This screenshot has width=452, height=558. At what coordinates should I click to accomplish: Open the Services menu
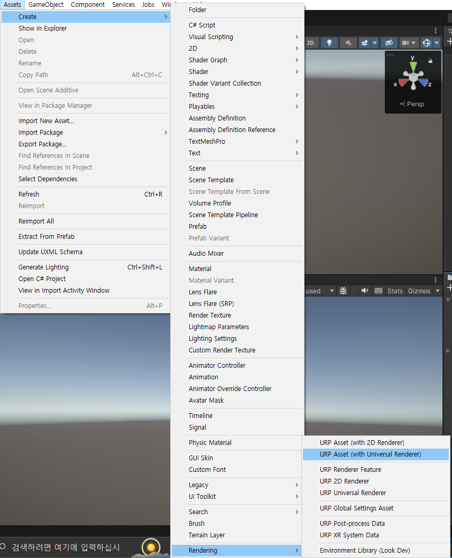(123, 5)
